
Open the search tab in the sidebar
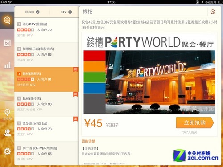click(7, 20)
